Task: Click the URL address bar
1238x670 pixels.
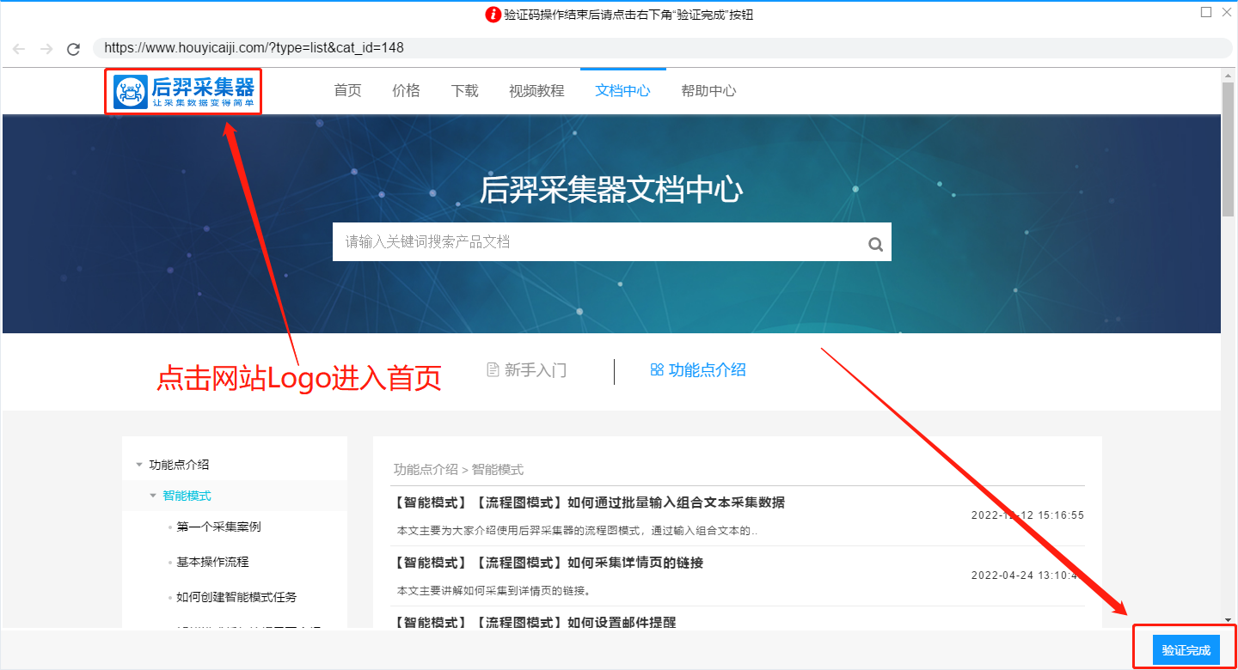Action: (x=662, y=48)
